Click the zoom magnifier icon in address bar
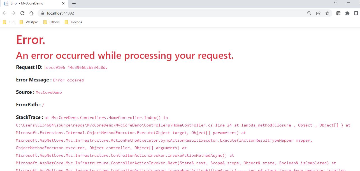The image size is (360, 171). coord(309,13)
